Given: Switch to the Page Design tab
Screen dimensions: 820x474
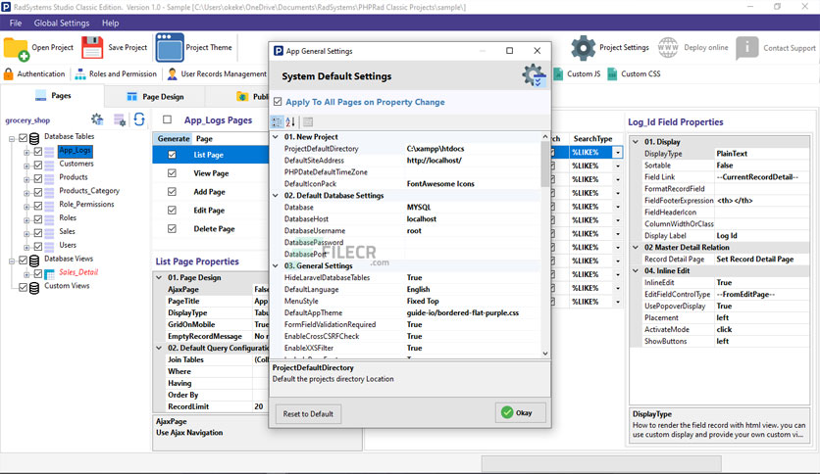Looking at the screenshot, I should tap(155, 97).
